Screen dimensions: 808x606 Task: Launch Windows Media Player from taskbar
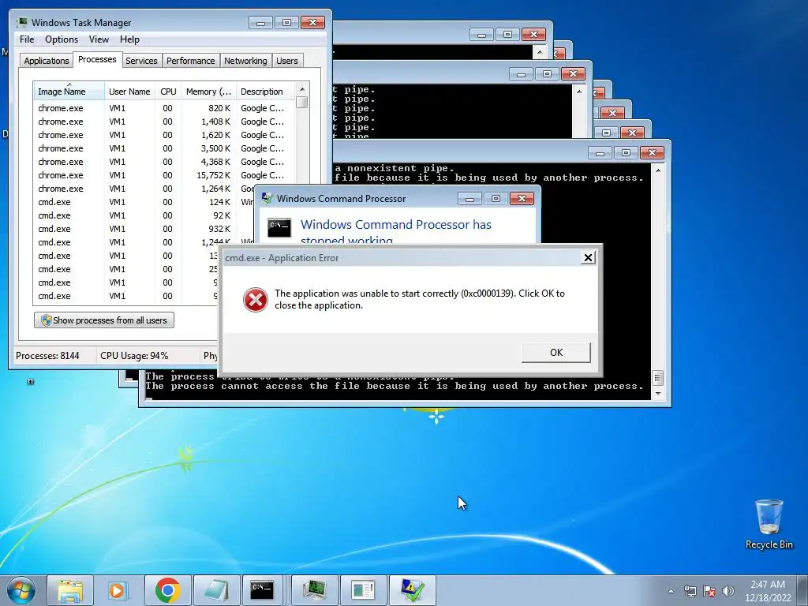tap(117, 590)
